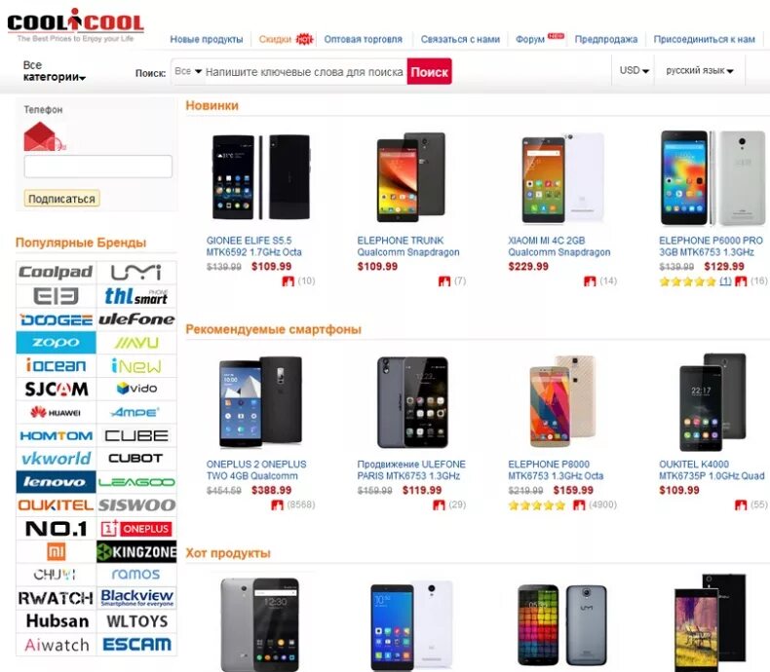Click the red envelope newsletter icon
Screen dimensions: 770x672
tap(44, 136)
